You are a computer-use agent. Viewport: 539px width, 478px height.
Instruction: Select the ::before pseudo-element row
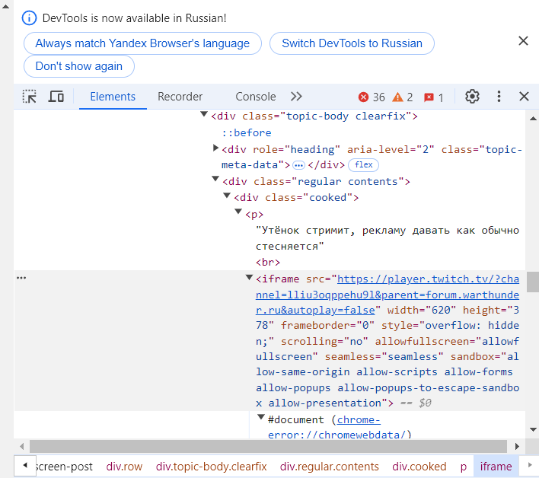tap(247, 133)
